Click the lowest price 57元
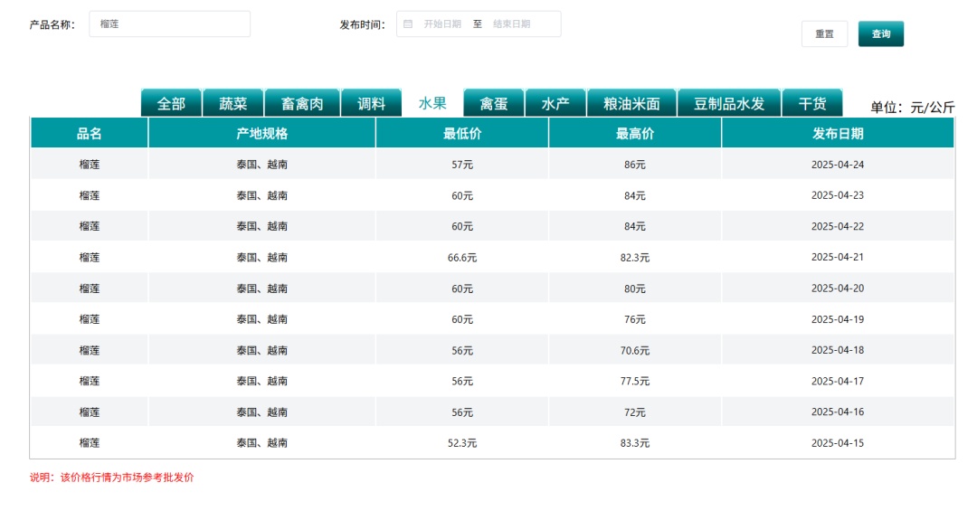 pyautogui.click(x=462, y=165)
